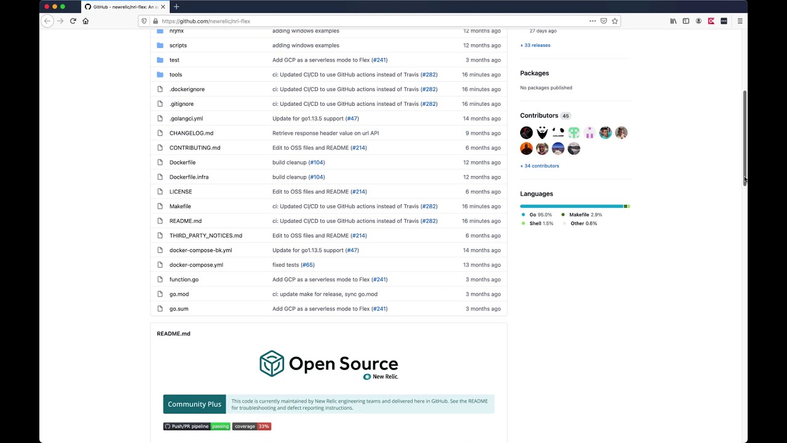
Task: Open the Firefox Library icon
Action: pos(673,21)
